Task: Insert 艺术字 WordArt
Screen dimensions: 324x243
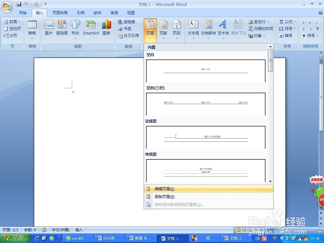Action: [x=223, y=29]
